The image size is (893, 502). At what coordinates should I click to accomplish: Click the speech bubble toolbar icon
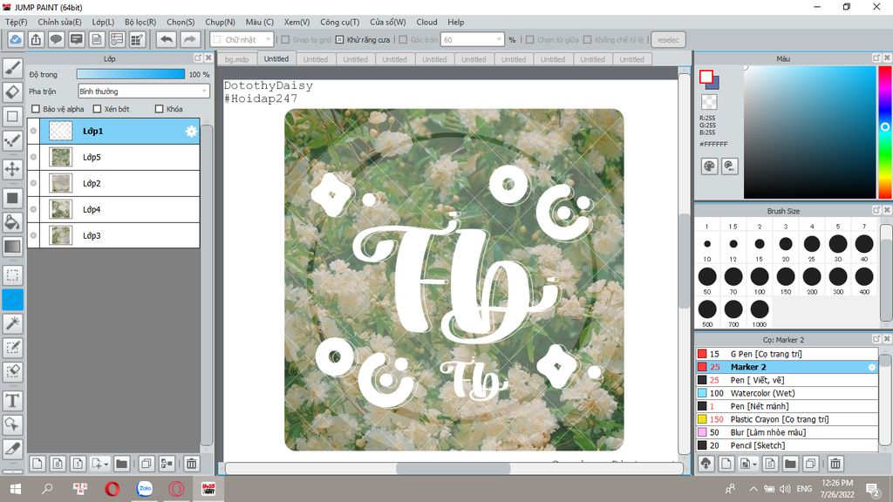(x=56, y=40)
